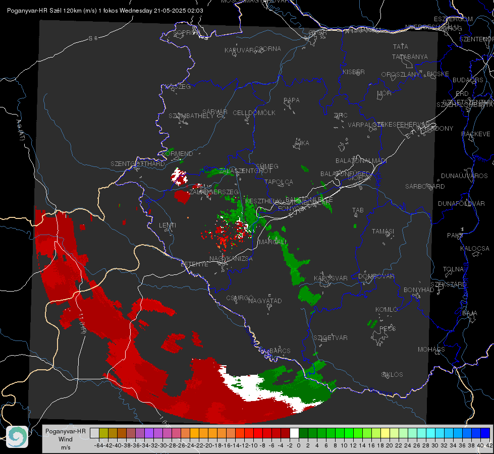Click the KOMLÓ town label
The image size is (494, 454).
point(387,310)
